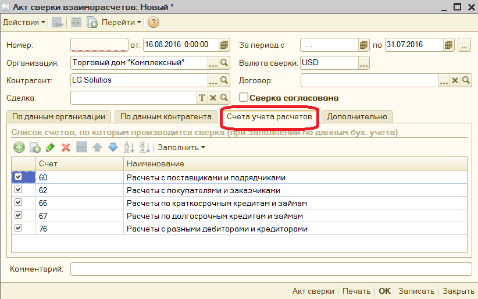Click the pencil Edit row icon
This screenshot has width=478, height=299.
51,148
